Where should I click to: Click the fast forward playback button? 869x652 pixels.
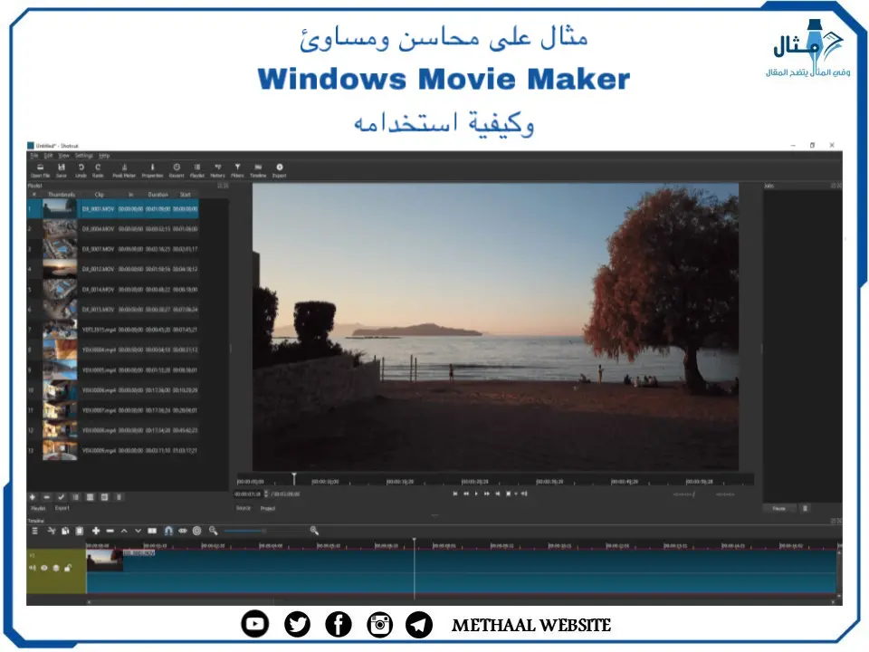[487, 494]
